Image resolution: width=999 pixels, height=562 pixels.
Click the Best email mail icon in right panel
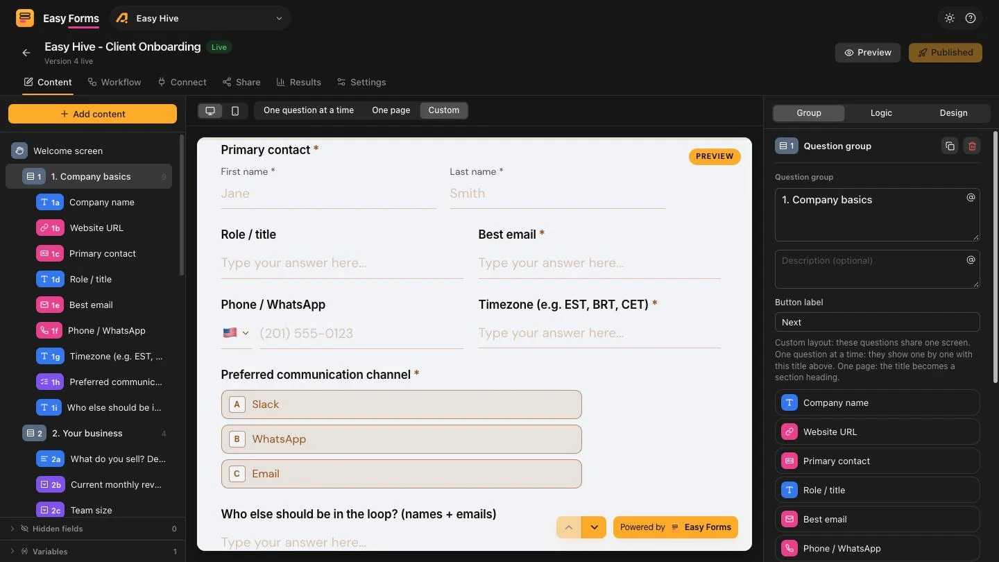pos(789,519)
